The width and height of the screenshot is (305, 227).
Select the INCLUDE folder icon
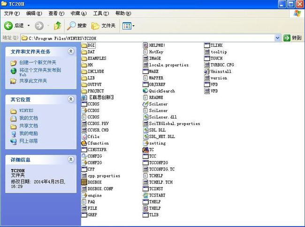[84, 72]
